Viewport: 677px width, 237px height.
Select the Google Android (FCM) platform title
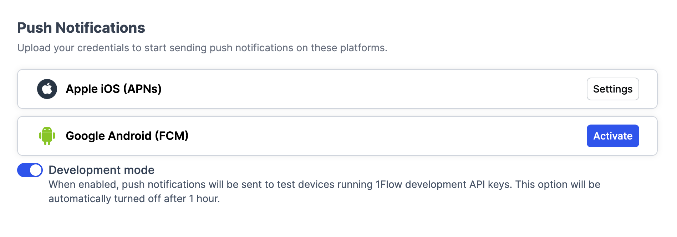(127, 136)
